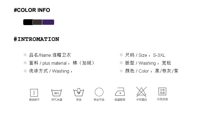Click the product name 连帽卫衣
The width and height of the screenshot is (198, 118).
click(x=62, y=55)
